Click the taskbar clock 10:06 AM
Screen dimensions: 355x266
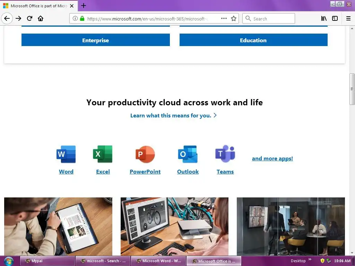click(342, 261)
